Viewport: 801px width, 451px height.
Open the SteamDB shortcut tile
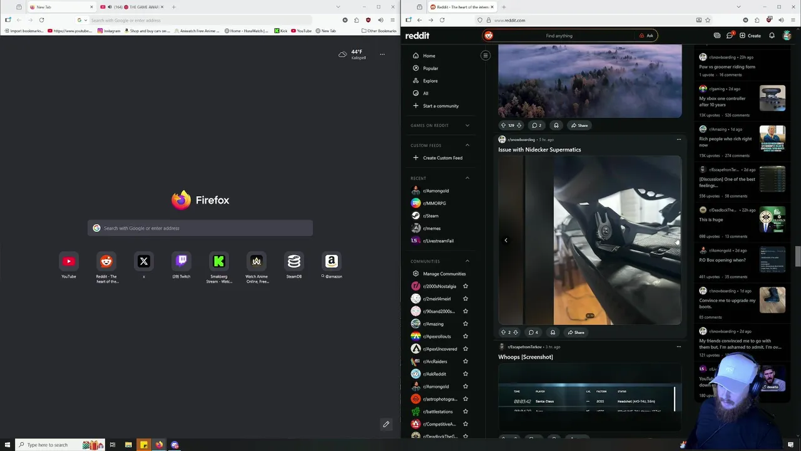point(294,261)
